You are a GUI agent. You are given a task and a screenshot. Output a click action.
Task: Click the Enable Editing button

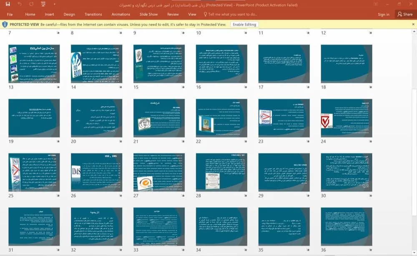tap(244, 25)
